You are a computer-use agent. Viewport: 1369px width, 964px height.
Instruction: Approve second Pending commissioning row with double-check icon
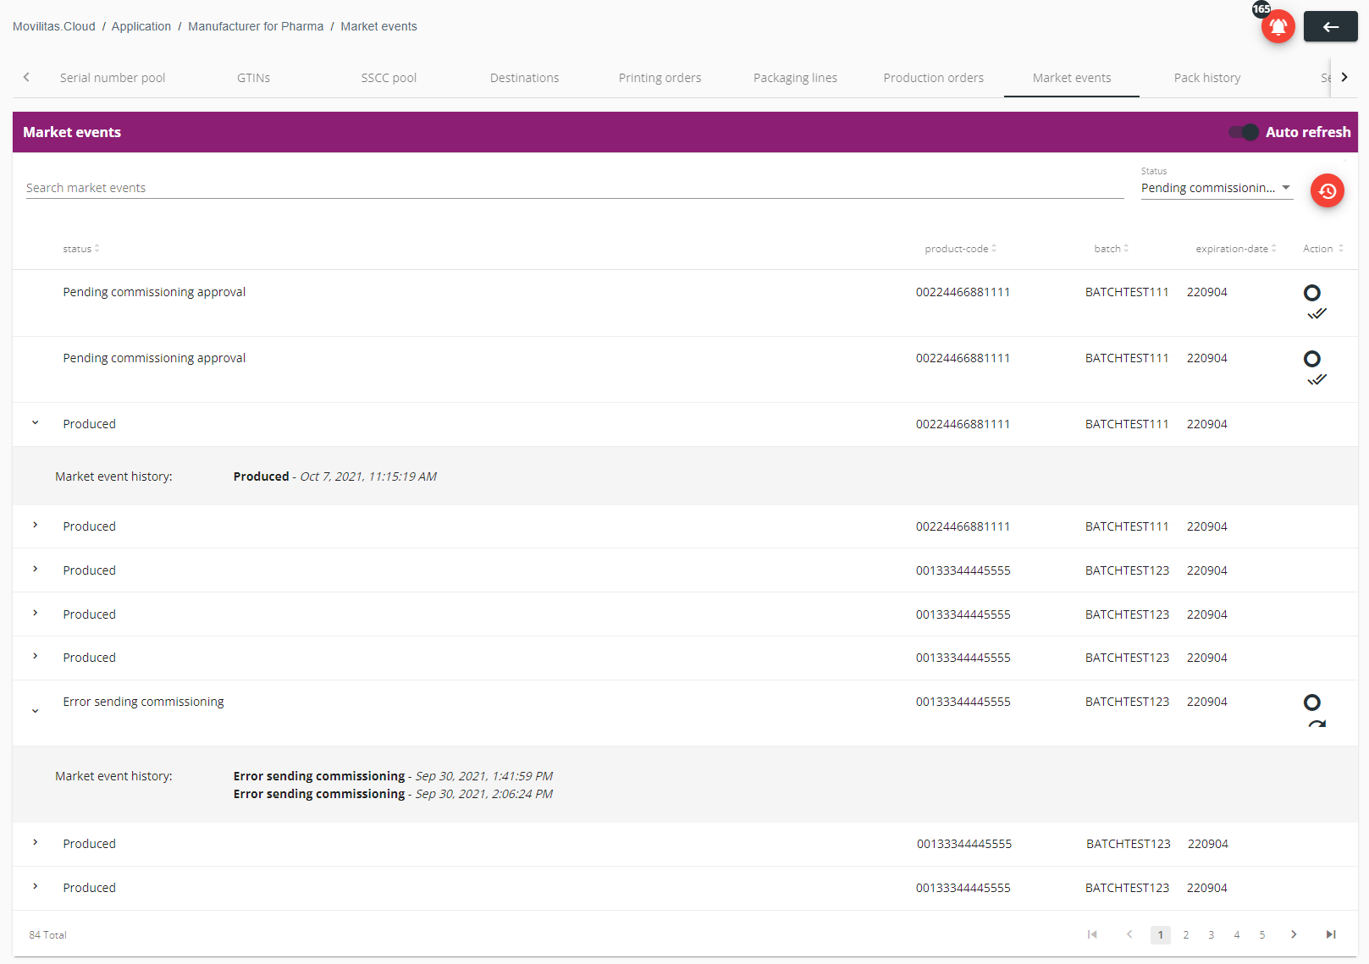click(1317, 380)
